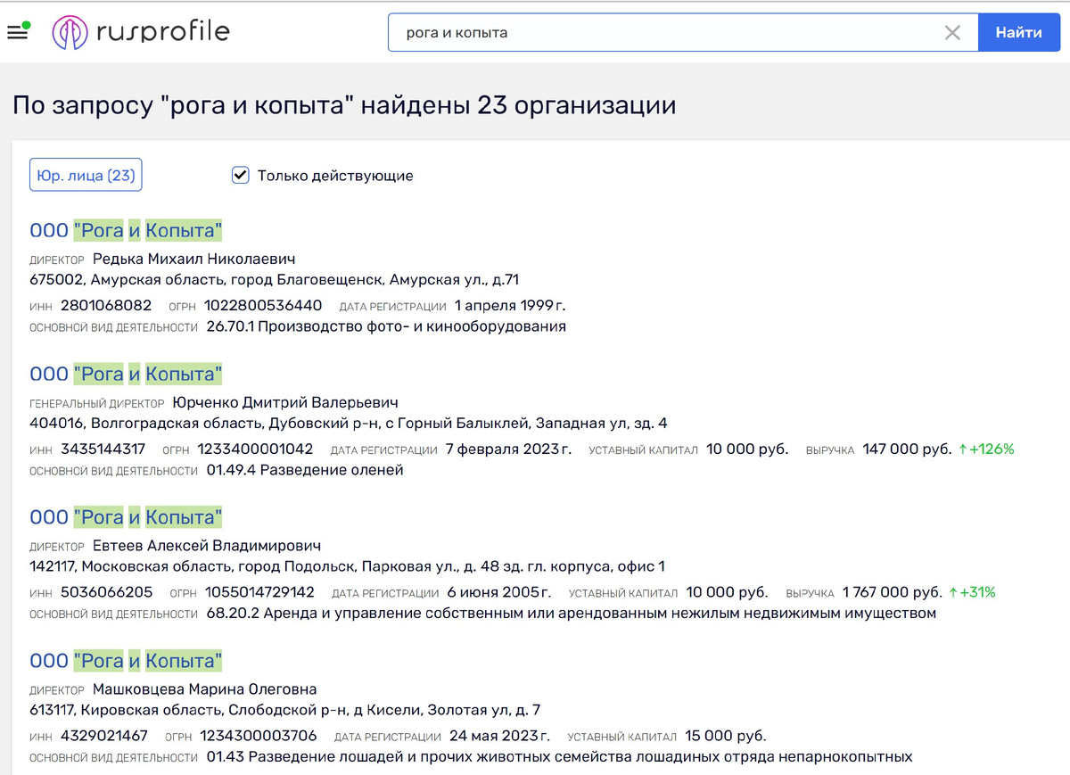Click registration date 7 февраля 2023 г.
This screenshot has height=775, width=1070.
click(508, 449)
